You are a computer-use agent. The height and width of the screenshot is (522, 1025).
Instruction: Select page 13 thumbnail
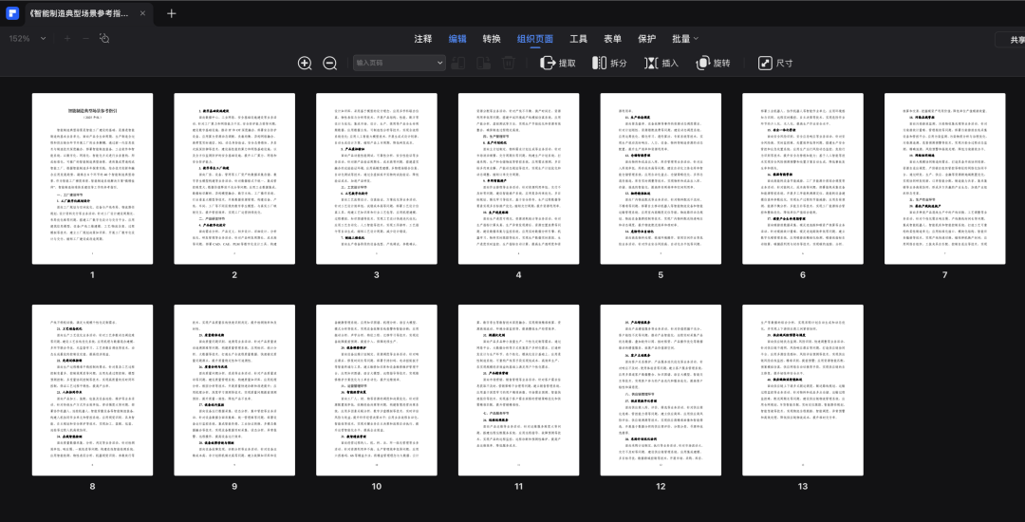tap(803, 390)
